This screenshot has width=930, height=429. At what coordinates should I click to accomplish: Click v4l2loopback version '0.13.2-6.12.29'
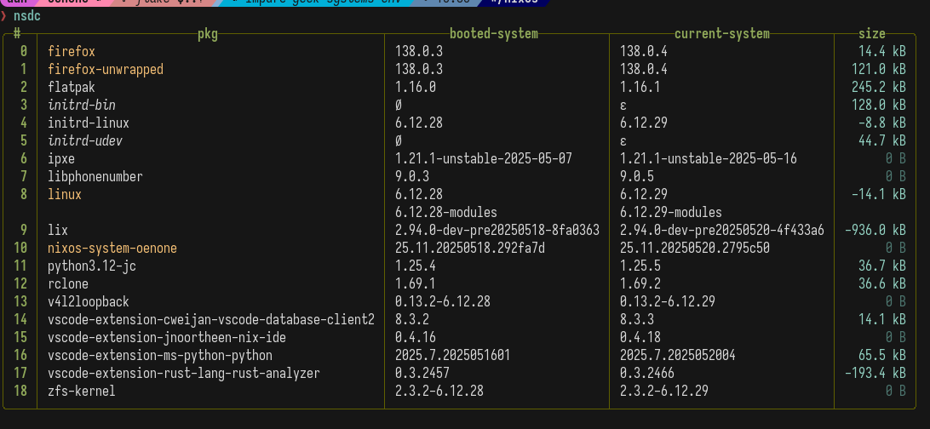[667, 301]
